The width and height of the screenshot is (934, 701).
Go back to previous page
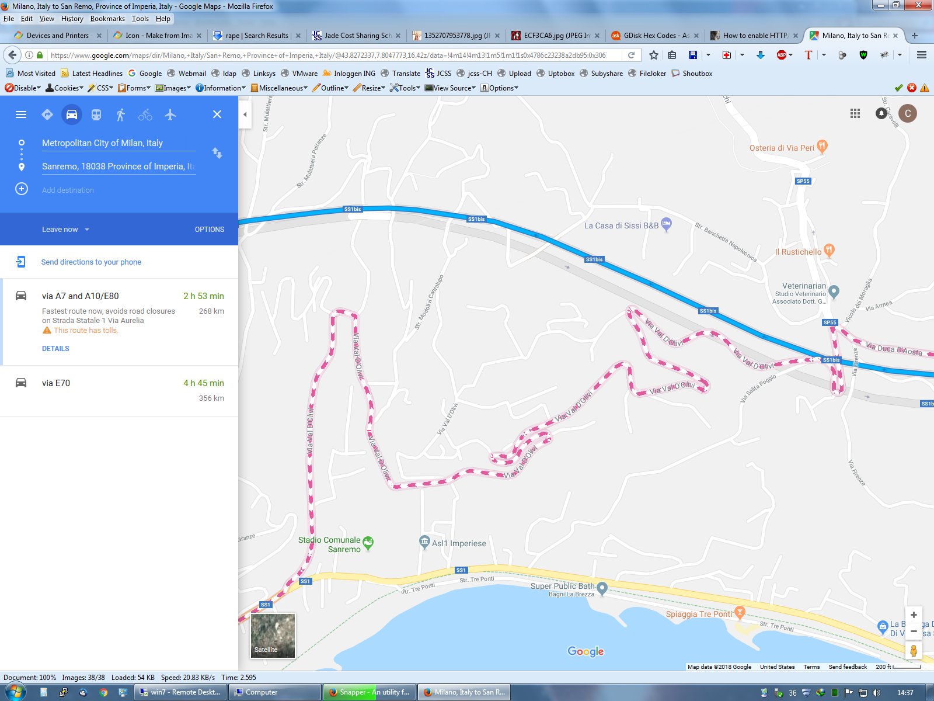coord(12,55)
